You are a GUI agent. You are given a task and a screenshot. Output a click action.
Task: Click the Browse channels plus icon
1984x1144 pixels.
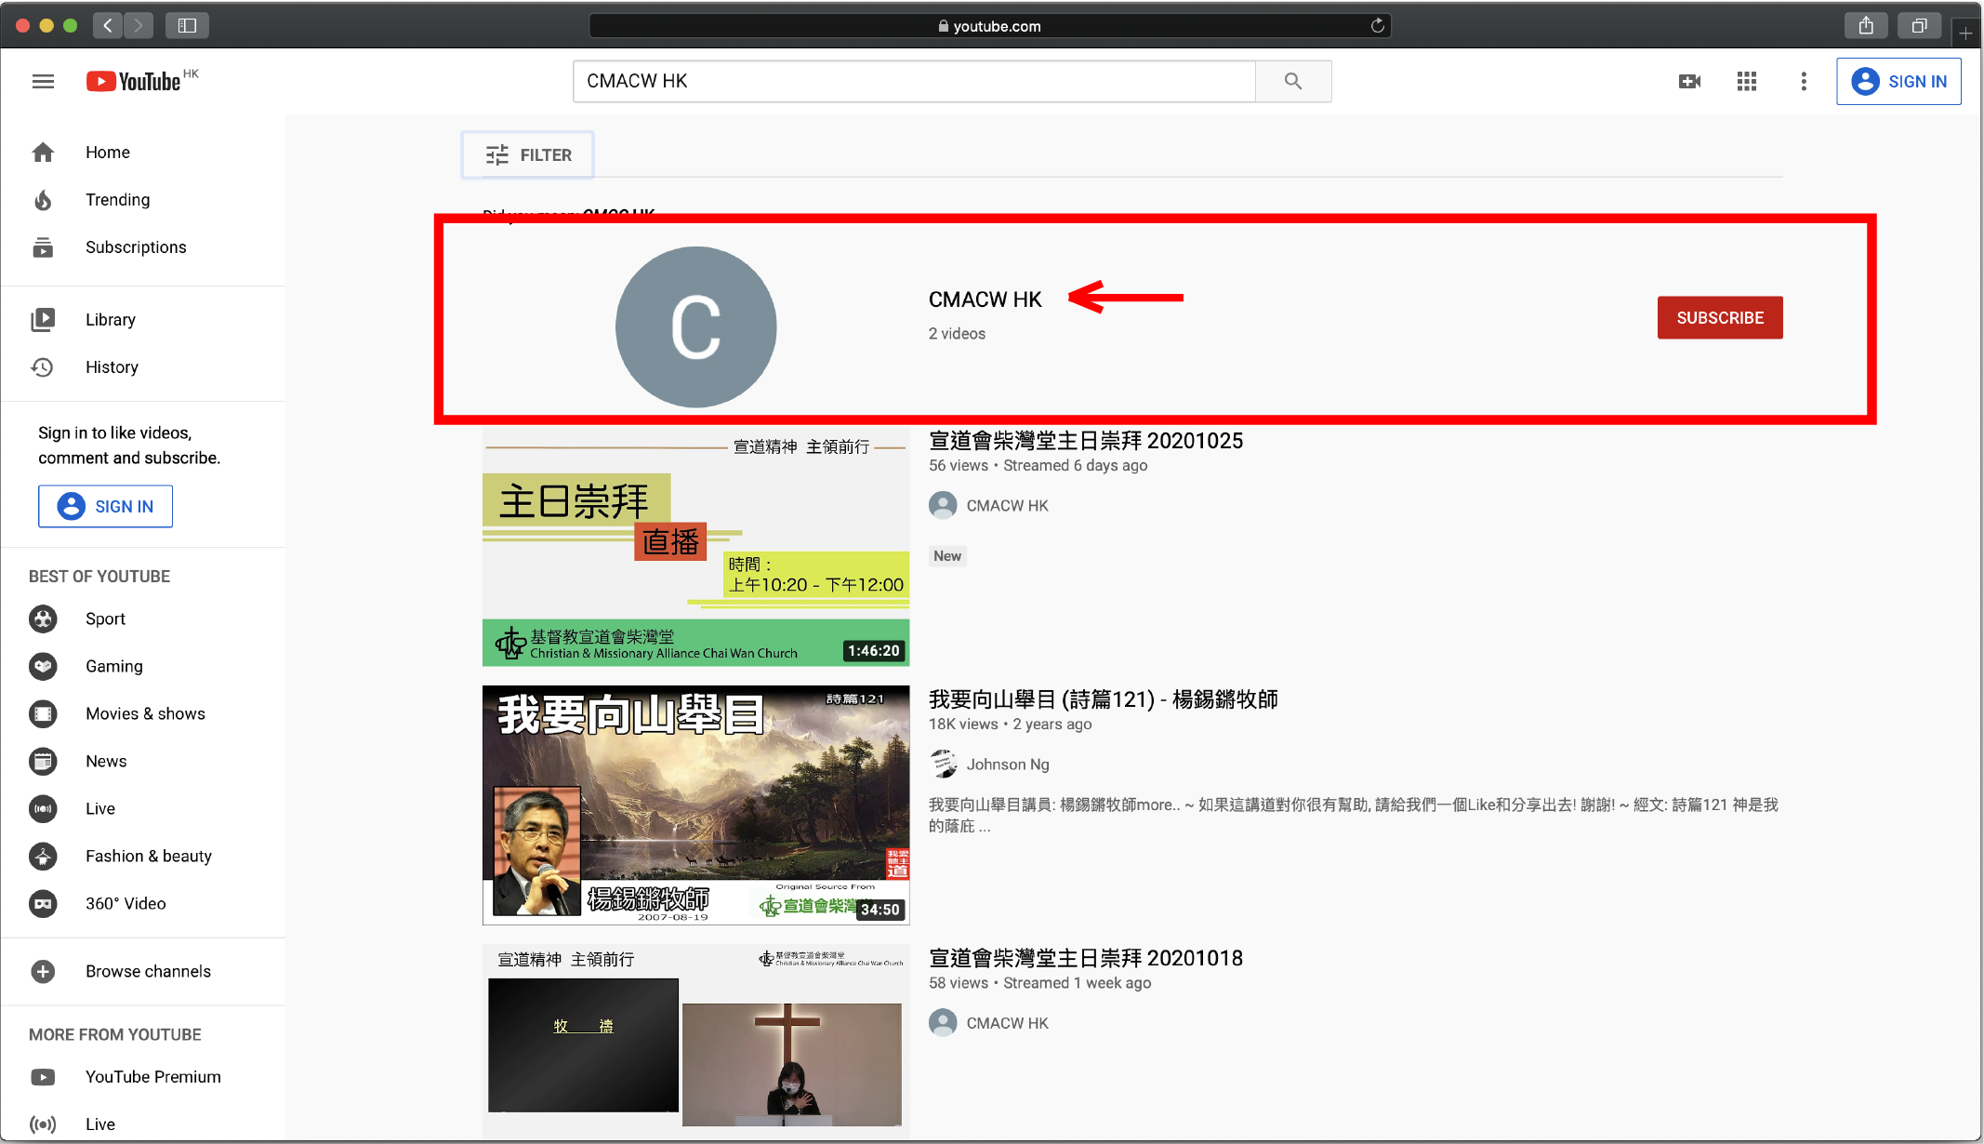click(x=43, y=972)
